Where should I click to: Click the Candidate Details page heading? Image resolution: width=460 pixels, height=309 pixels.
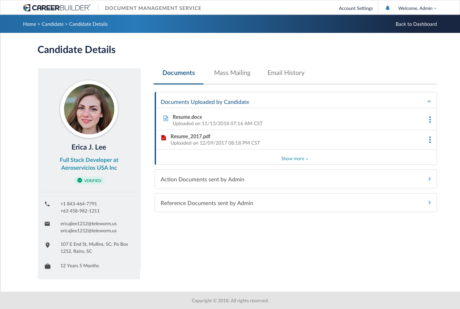[x=76, y=49]
